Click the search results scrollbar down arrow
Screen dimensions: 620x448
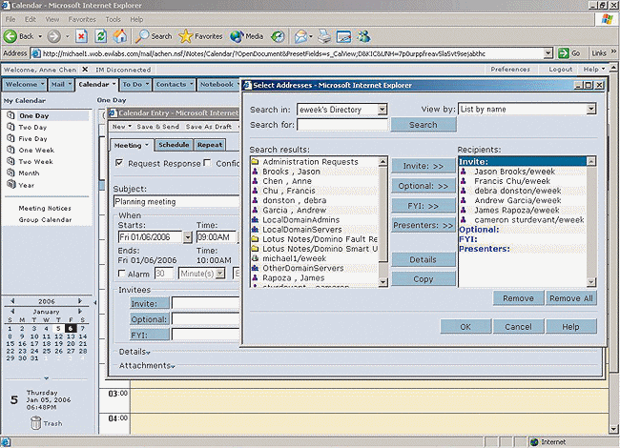(382, 282)
